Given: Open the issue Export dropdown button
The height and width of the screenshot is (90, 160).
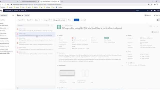Looking at the screenshot, I should [155, 32].
